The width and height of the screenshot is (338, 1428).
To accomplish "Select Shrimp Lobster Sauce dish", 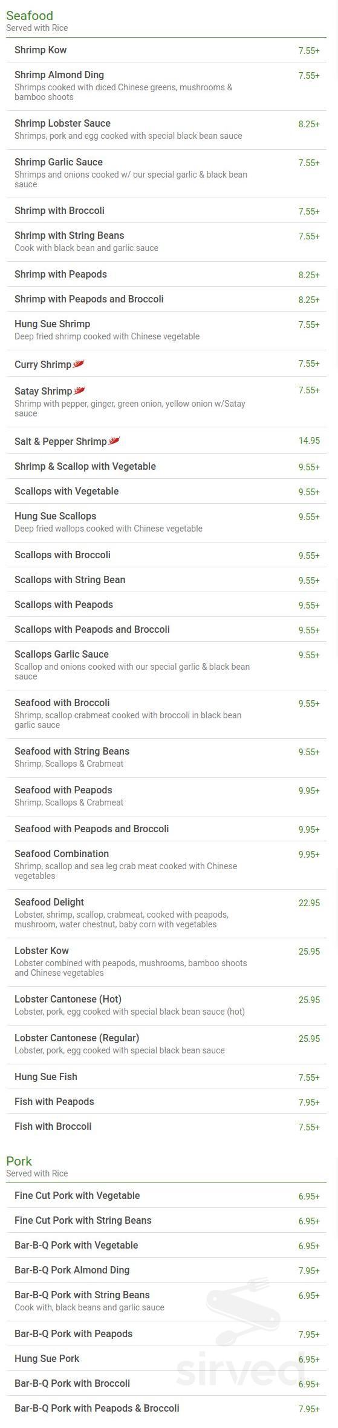I will (x=166, y=130).
